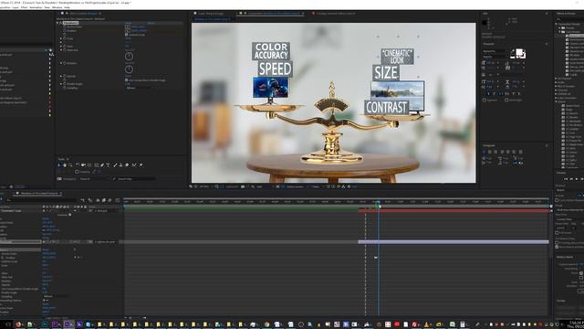Viewport: 584px width, 329px height.
Task: Apply Faux Bold in Character panel
Action: 489,93
